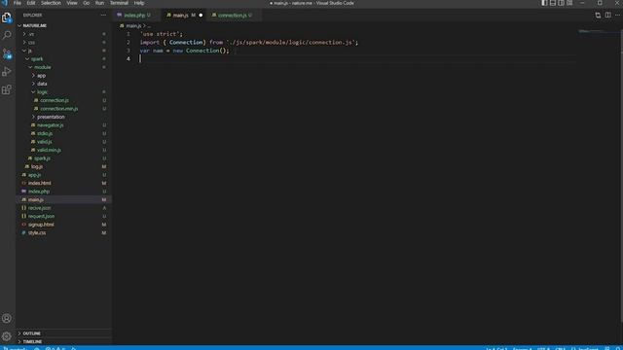Open the Selection menu
Viewport: 623px width, 350px height.
52,3
